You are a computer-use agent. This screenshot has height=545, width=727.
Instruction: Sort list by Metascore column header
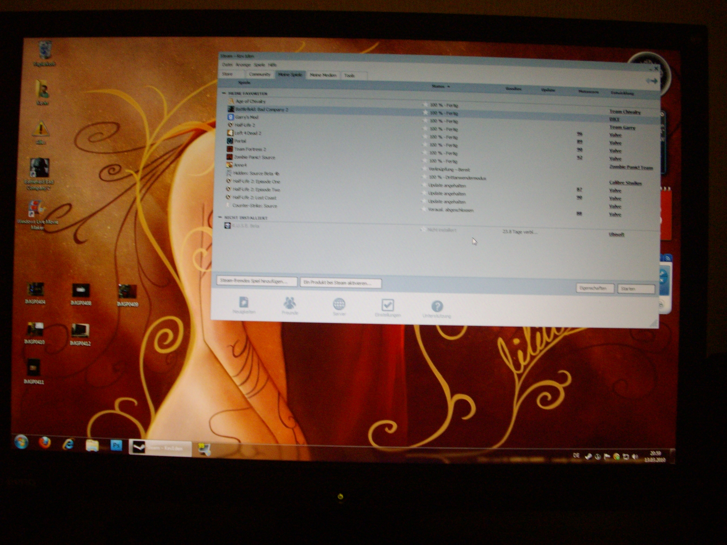[588, 92]
